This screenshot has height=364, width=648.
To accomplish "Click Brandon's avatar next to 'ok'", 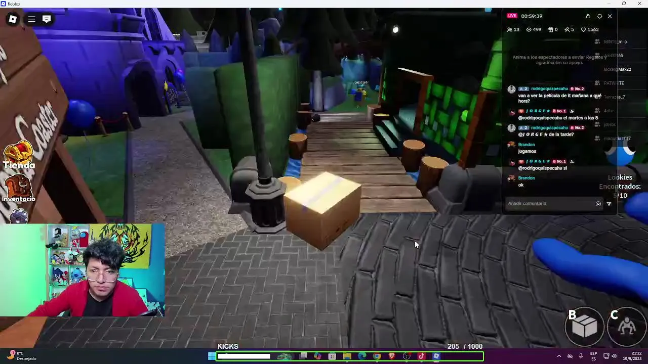I will coord(511,178).
